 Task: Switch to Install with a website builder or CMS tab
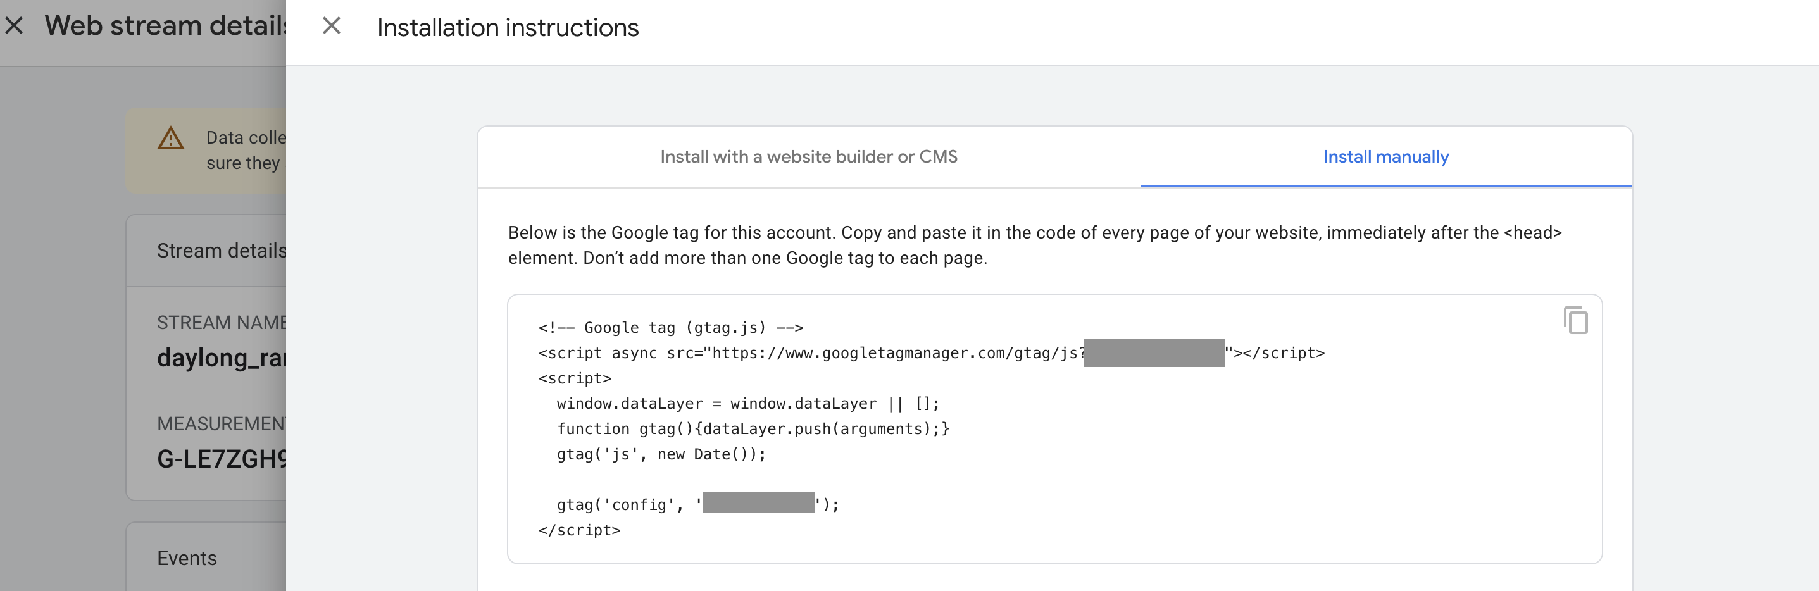808,157
